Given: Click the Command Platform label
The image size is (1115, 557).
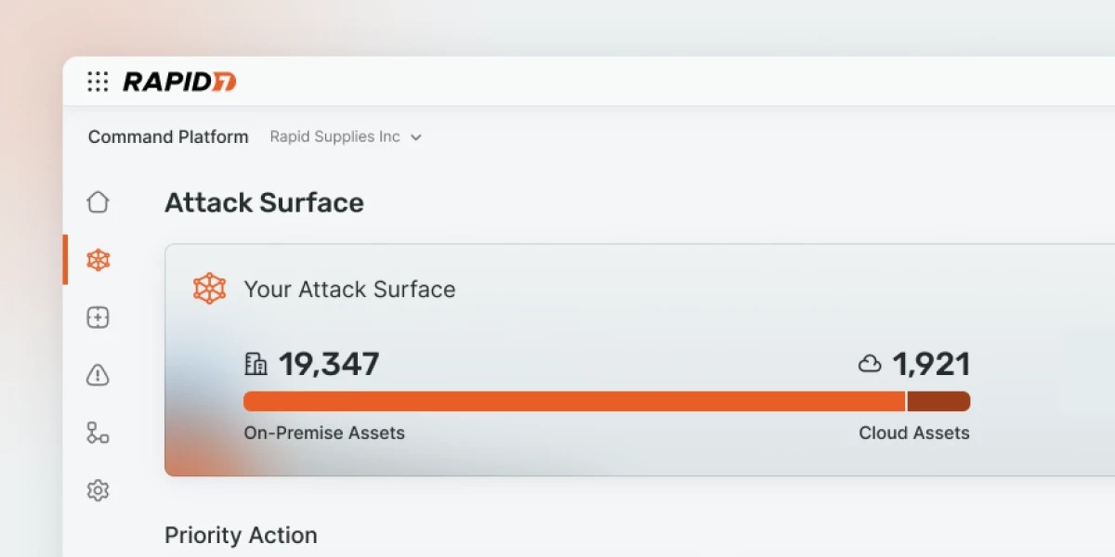Looking at the screenshot, I should [x=168, y=137].
